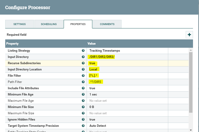
Task: Open the Settings tab
Action: pyautogui.click(x=20, y=24)
